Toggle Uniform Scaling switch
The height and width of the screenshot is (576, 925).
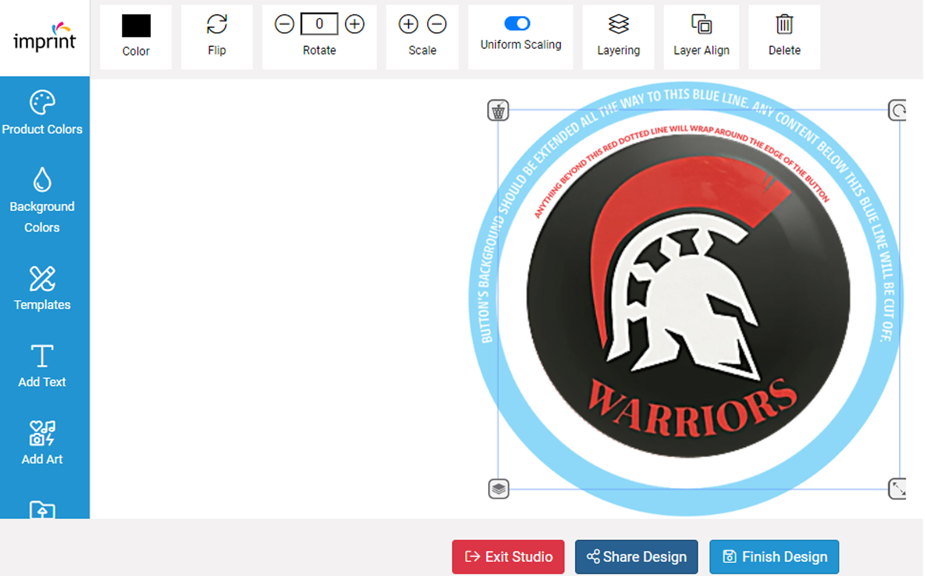(517, 23)
